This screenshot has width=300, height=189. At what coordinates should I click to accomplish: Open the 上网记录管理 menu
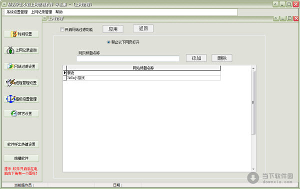coord(41,12)
